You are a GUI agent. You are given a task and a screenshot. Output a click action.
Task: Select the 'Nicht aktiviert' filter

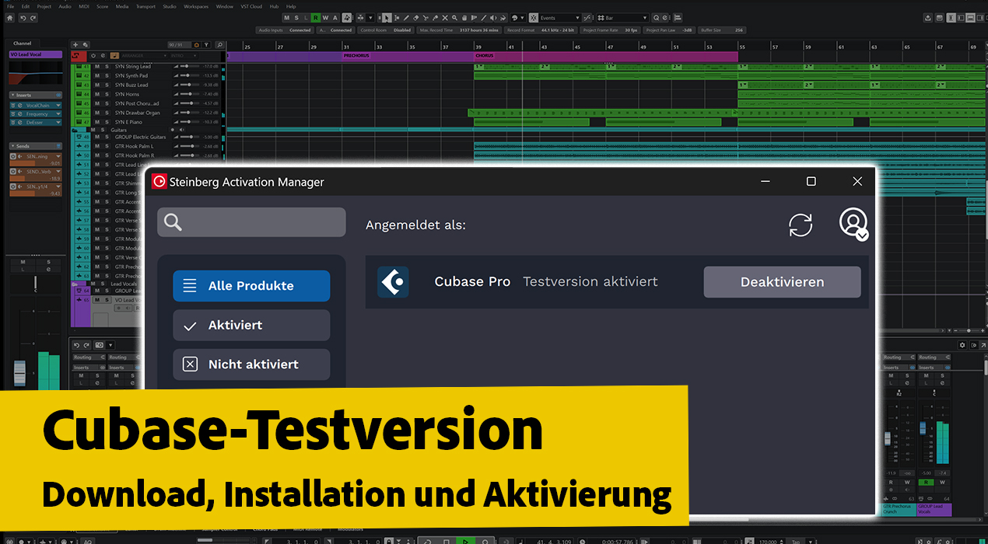tap(251, 364)
